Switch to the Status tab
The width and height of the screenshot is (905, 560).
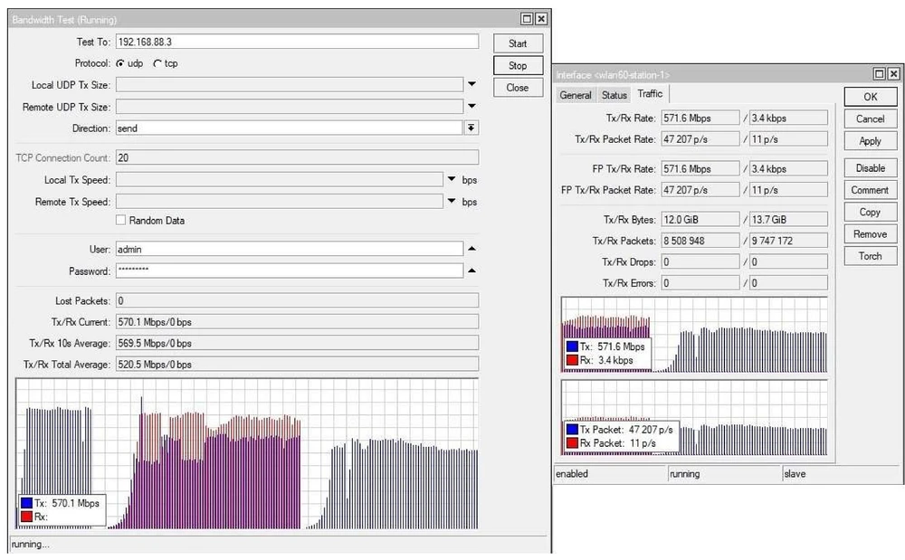[614, 94]
